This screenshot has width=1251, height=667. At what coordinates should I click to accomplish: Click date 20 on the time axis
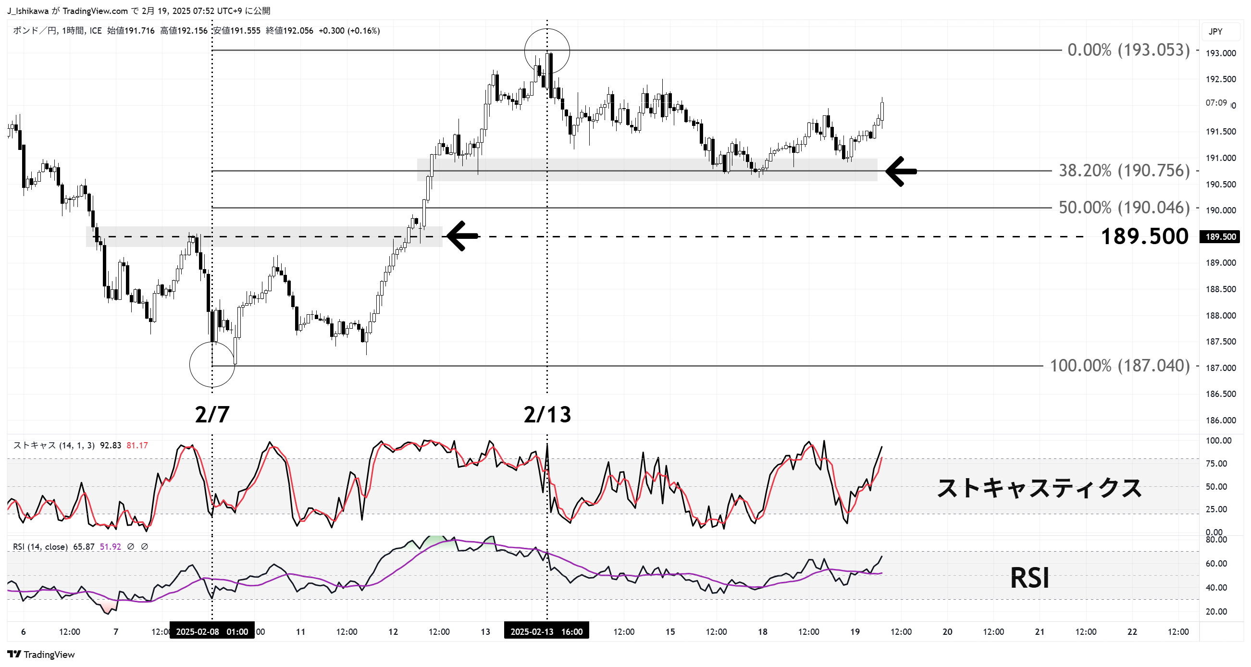pyautogui.click(x=947, y=631)
